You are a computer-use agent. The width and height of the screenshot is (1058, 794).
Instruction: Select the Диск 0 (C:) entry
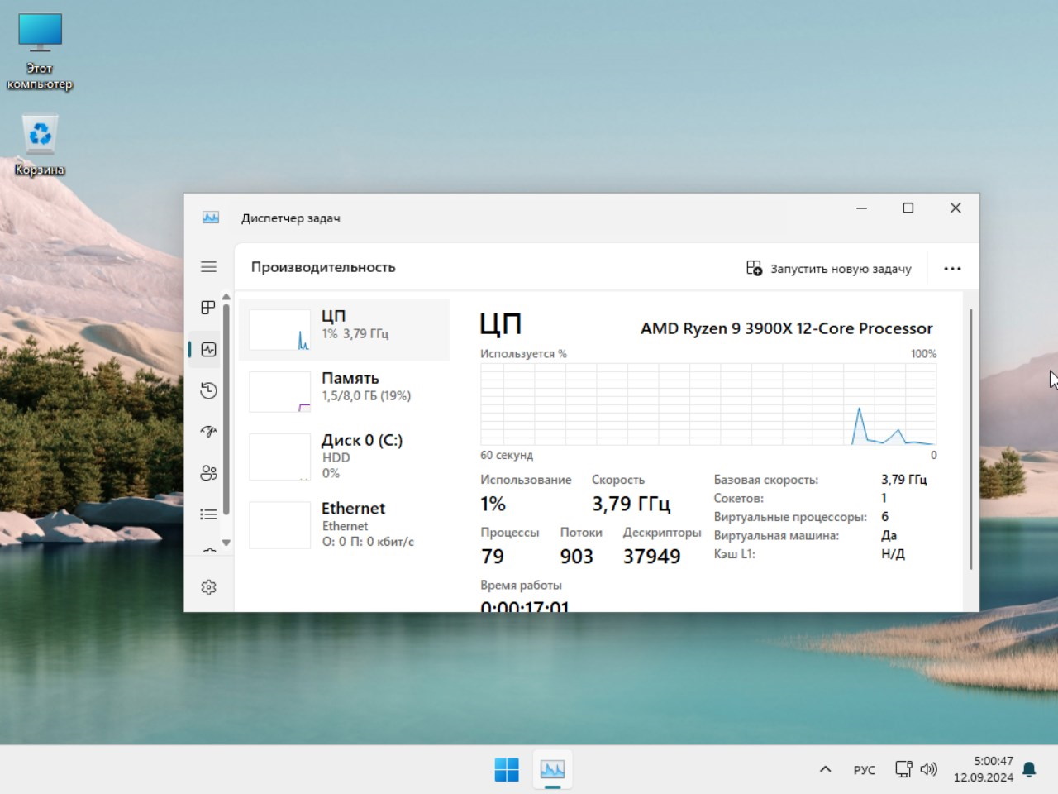[x=344, y=456]
